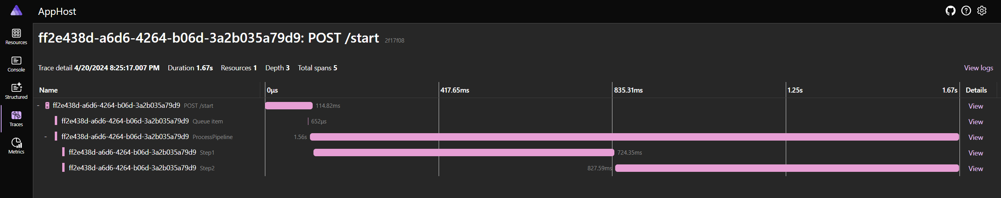The image size is (1001, 198).
Task: Collapse the POST /start root span
Action: pyautogui.click(x=38, y=106)
